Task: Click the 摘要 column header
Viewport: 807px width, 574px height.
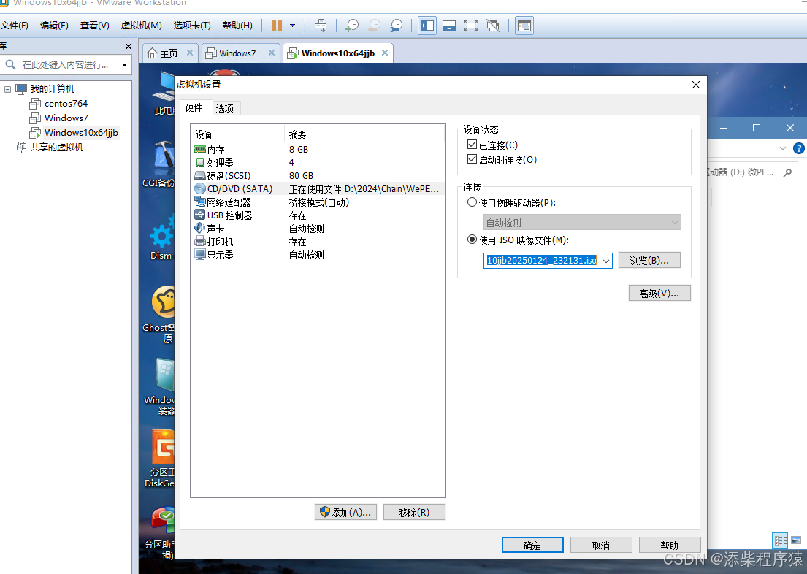Action: tap(364, 134)
